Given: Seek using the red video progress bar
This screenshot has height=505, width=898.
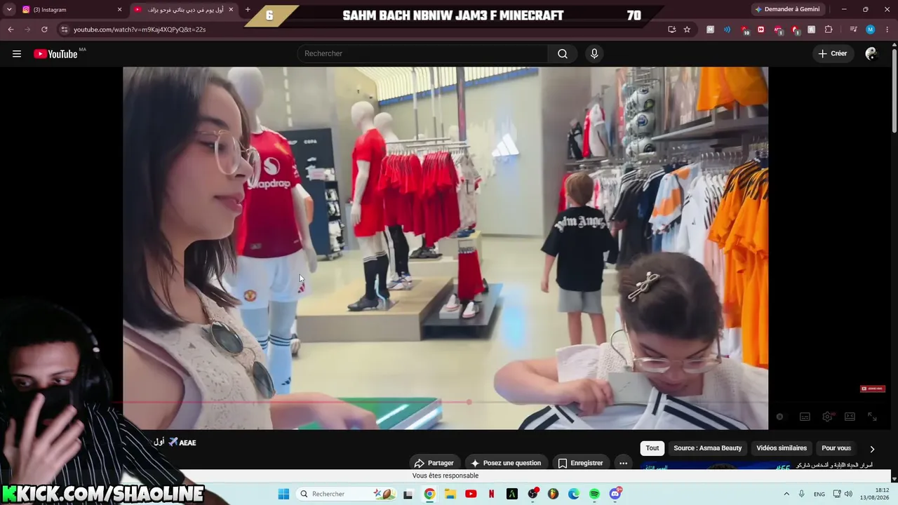Looking at the screenshot, I should [445, 403].
